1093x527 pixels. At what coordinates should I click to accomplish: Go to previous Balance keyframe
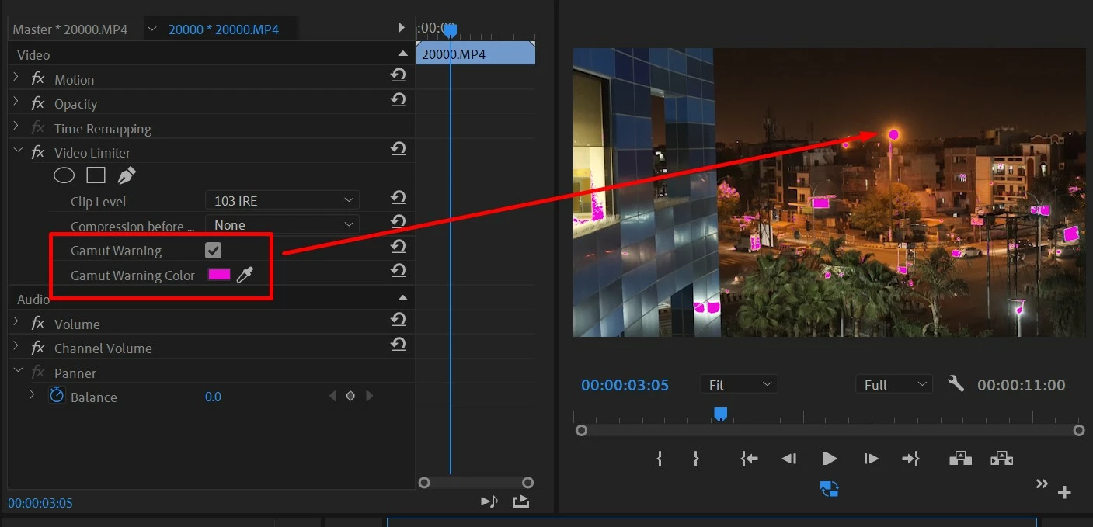(332, 396)
